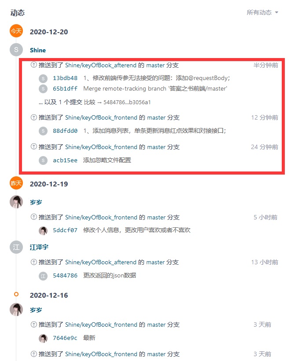
Task: Click small avatar next to commit 5ddcf07
Action: pos(43,230)
